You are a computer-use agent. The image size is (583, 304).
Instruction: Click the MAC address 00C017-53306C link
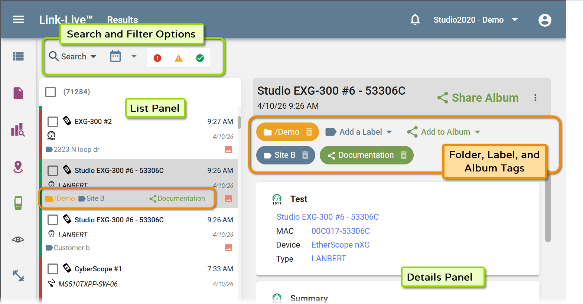(341, 231)
